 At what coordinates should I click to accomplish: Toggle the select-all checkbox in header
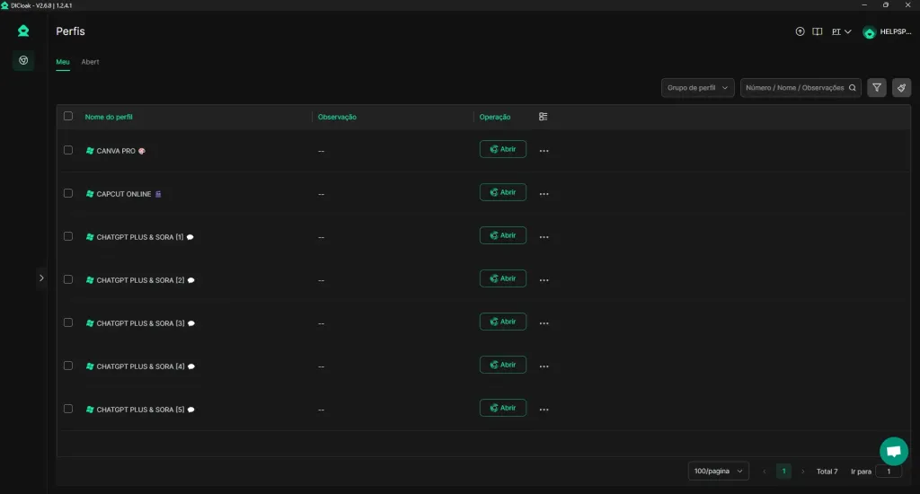tap(68, 116)
